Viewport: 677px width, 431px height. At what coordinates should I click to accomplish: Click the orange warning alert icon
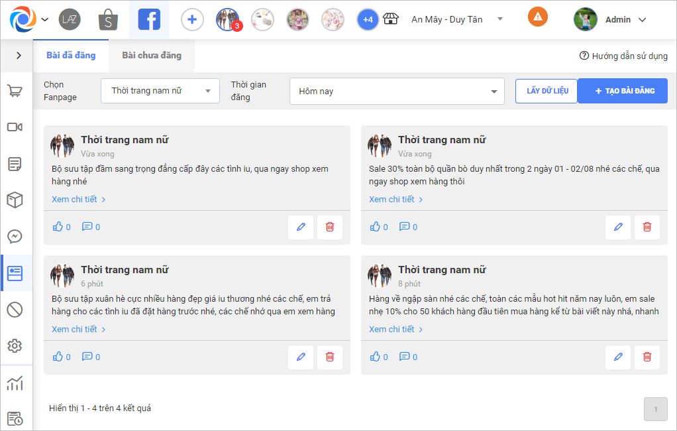(537, 17)
